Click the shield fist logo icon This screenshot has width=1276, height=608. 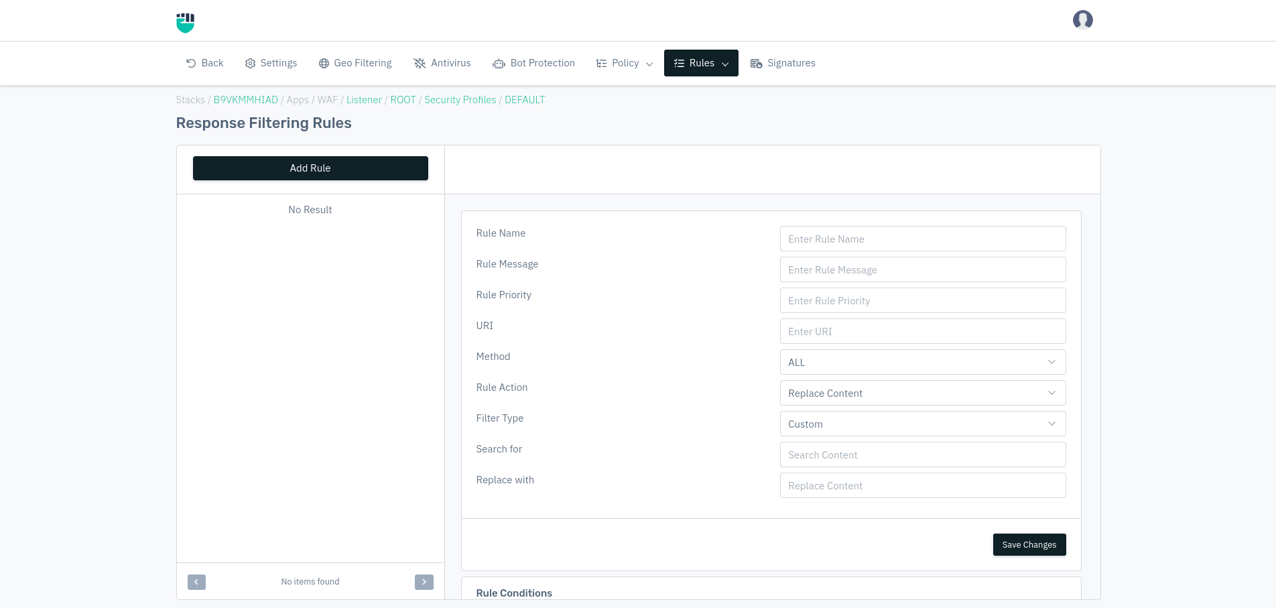185,22
